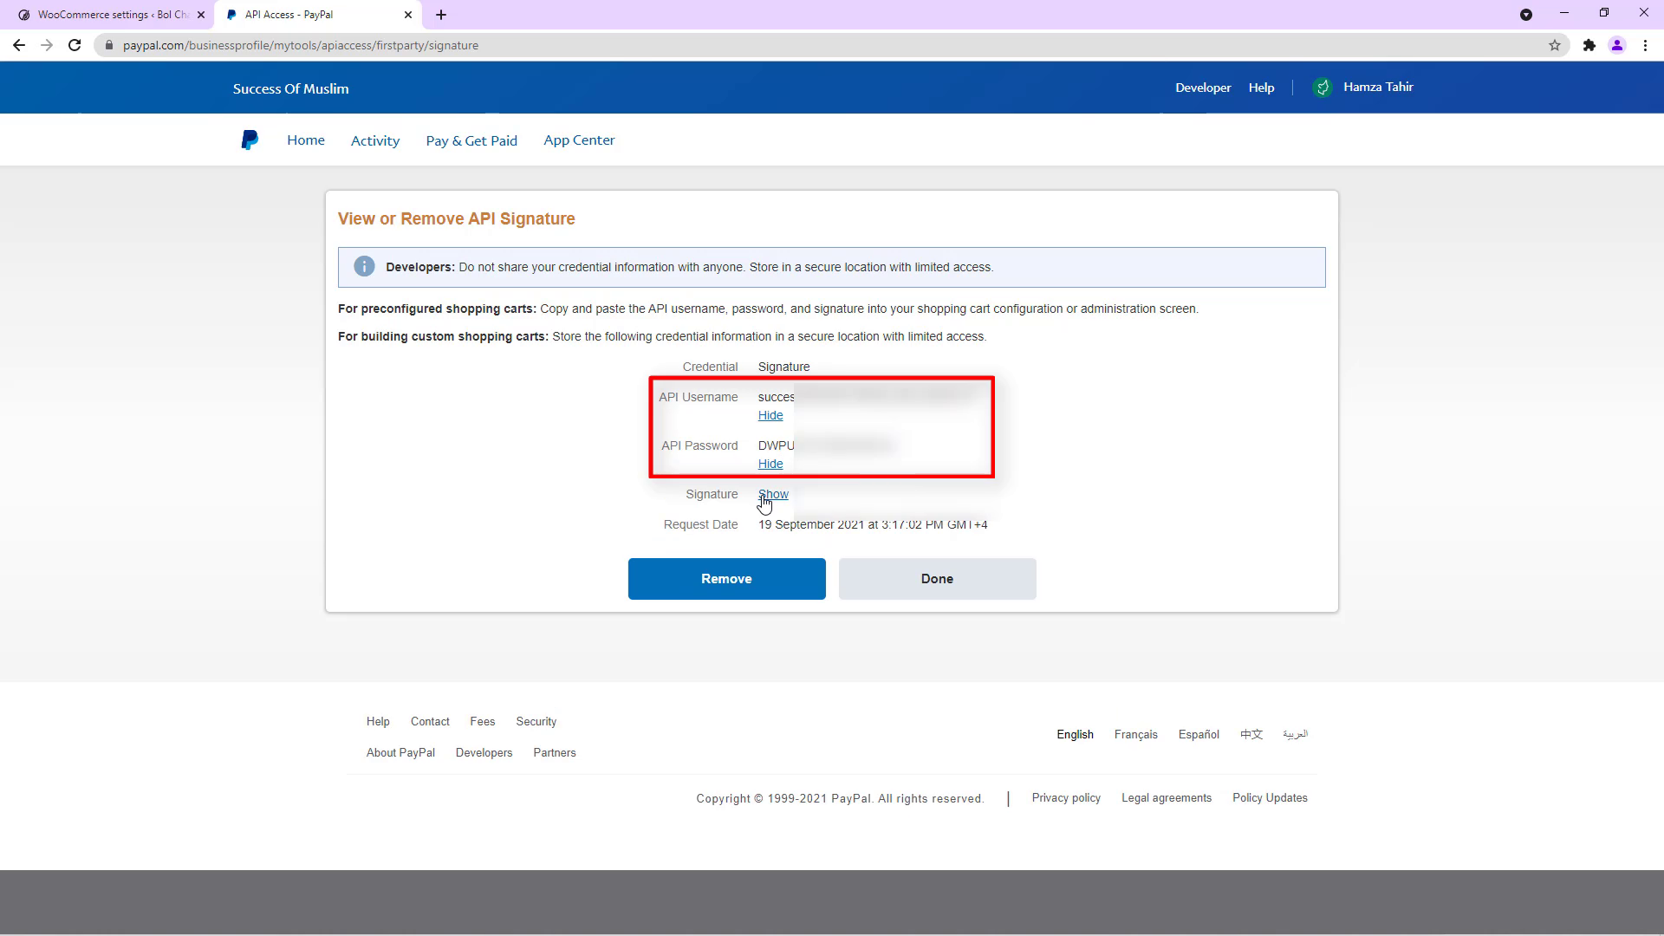The height and width of the screenshot is (936, 1664).
Task: Click the 'View or Remove API Signature' heading
Action: coord(457,218)
